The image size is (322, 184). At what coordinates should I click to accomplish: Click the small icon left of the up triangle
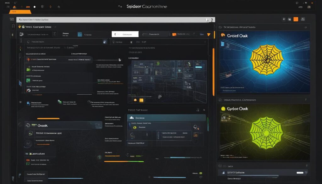(x=198, y=110)
